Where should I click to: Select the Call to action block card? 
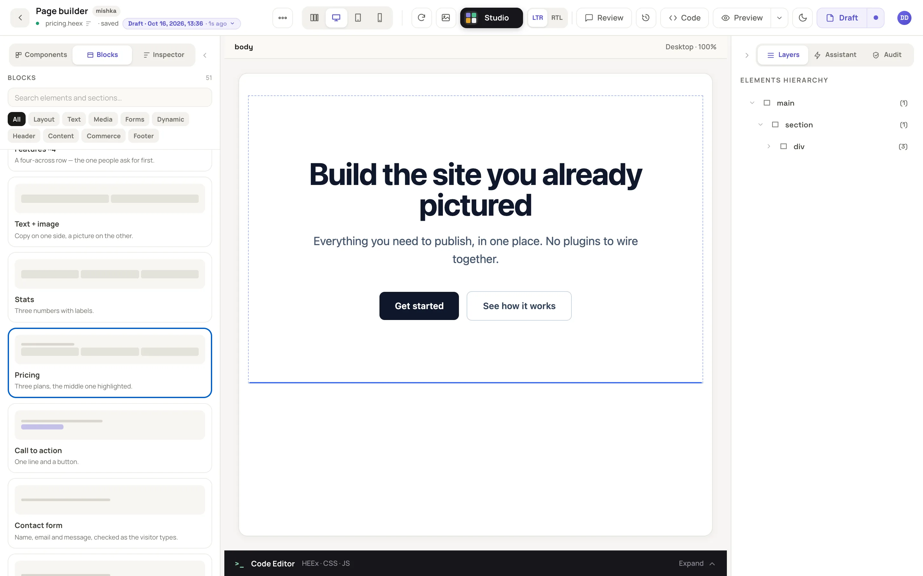pos(110,438)
